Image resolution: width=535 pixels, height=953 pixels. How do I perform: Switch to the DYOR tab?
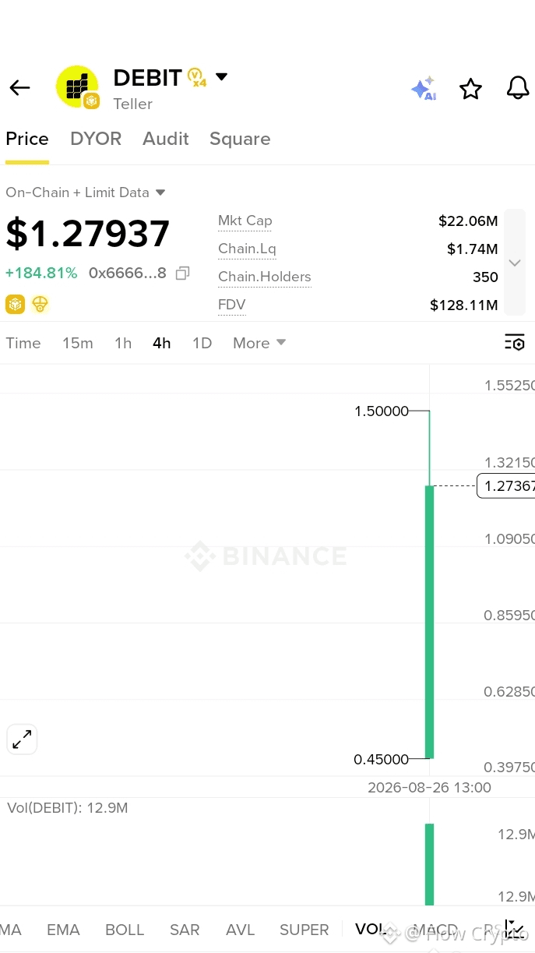(x=96, y=139)
